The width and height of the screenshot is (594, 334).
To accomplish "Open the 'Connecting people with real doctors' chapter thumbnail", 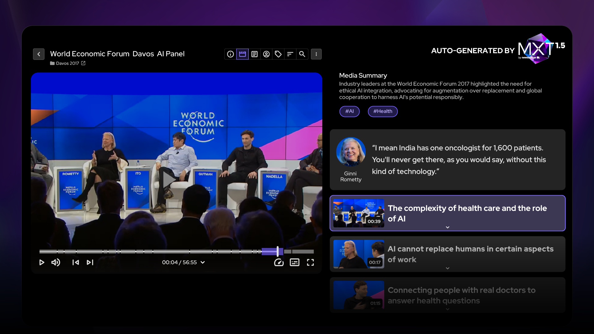I will (x=358, y=295).
